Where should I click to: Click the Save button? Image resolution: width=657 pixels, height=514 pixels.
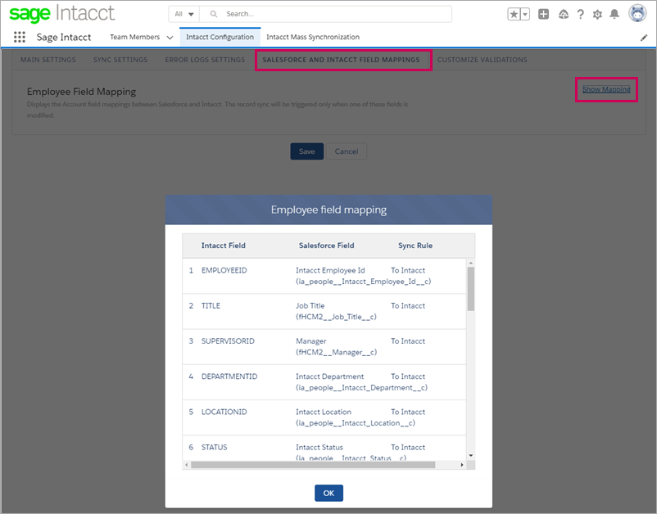[x=306, y=151]
